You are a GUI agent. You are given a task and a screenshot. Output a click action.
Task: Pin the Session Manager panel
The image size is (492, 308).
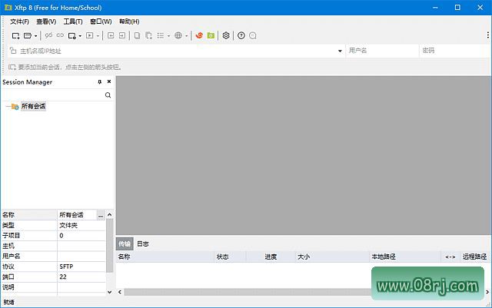[100, 82]
